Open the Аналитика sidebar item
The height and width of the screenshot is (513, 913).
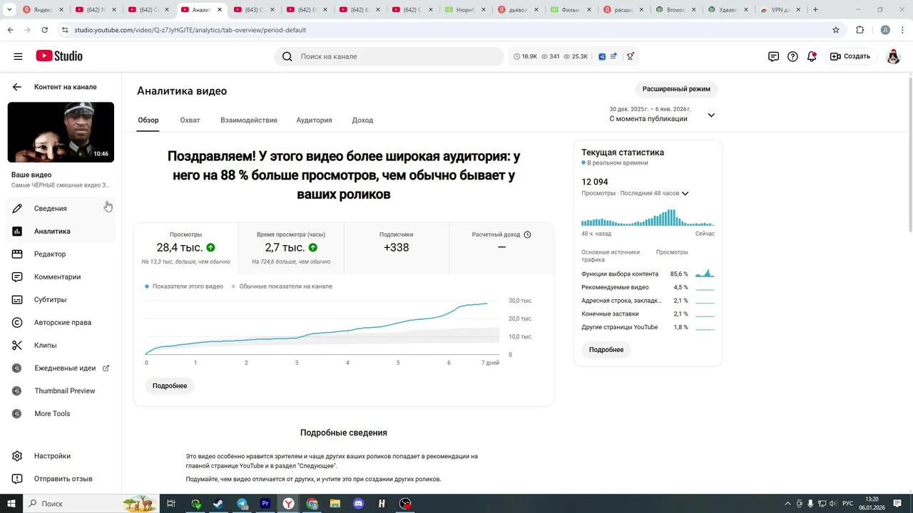61,231
